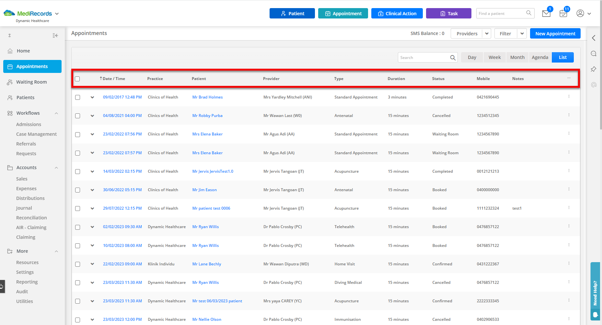Viewport: 602px width, 325px height.
Task: Open the Need Help widget
Action: (595, 291)
